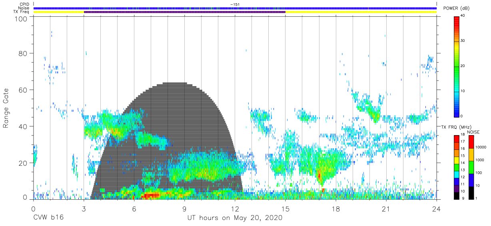This screenshot has width=491, height=226.
Task: Click the power color scale bar
Action: point(457,66)
